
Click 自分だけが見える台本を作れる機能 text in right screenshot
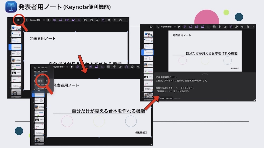tap(212, 53)
